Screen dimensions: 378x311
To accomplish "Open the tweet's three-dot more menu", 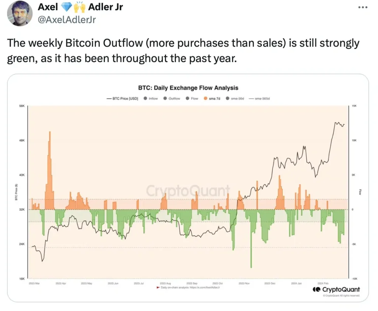I will pyautogui.click(x=363, y=8).
